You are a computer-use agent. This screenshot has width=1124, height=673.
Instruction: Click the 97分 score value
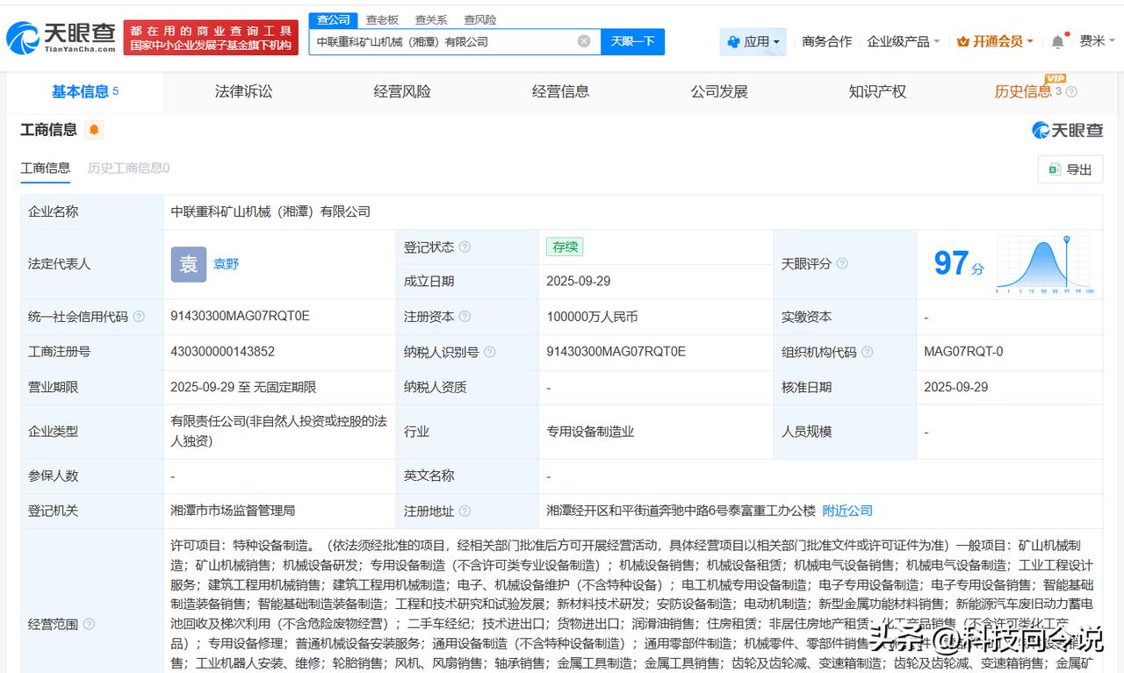(x=959, y=263)
